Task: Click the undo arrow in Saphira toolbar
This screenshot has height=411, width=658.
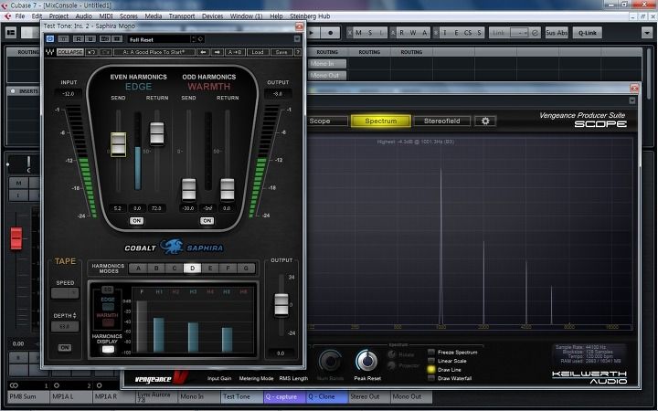Action: tap(91, 52)
